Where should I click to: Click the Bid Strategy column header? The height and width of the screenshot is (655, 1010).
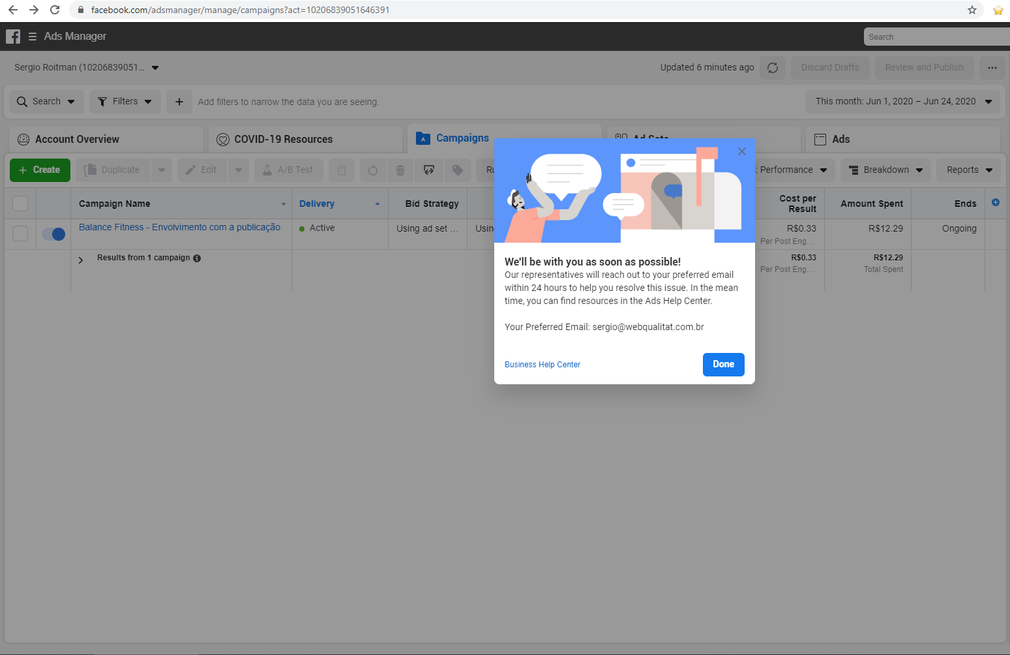[428, 204]
